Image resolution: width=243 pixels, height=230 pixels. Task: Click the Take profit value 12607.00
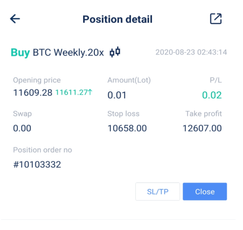tap(202, 128)
